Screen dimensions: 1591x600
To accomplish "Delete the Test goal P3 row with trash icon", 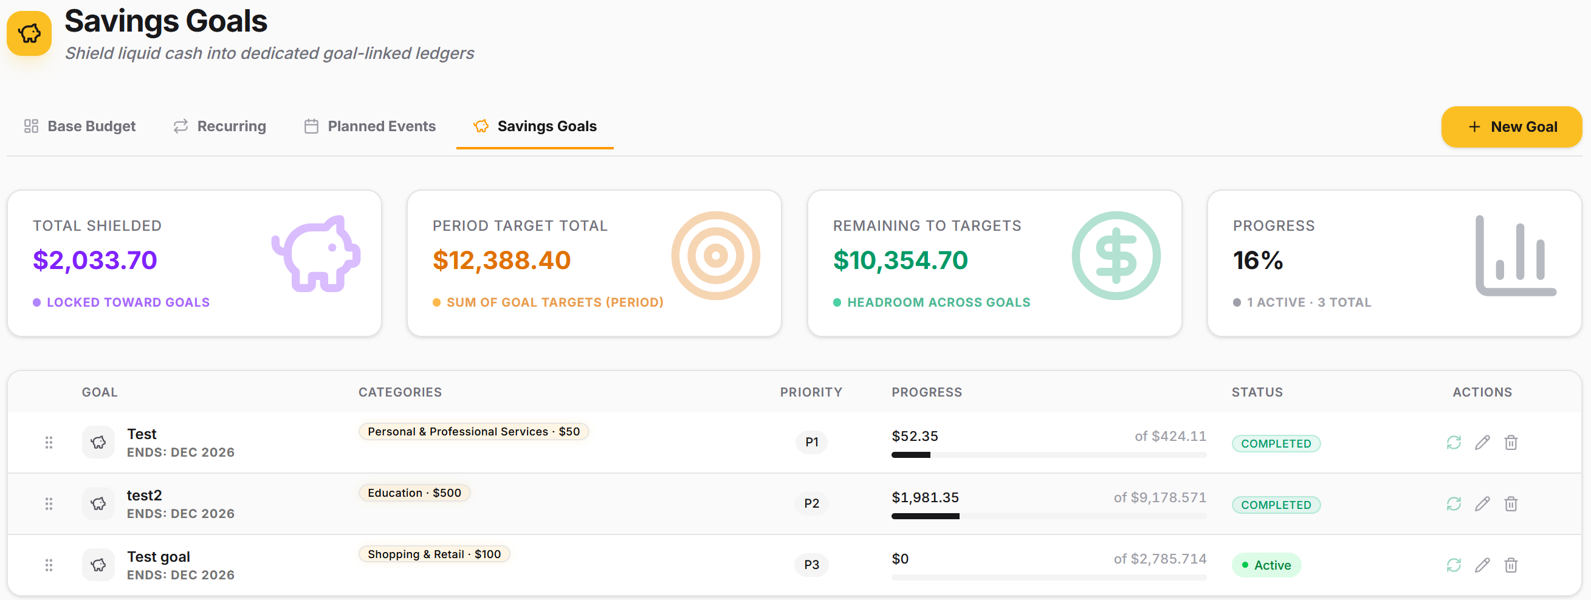I will tap(1511, 565).
